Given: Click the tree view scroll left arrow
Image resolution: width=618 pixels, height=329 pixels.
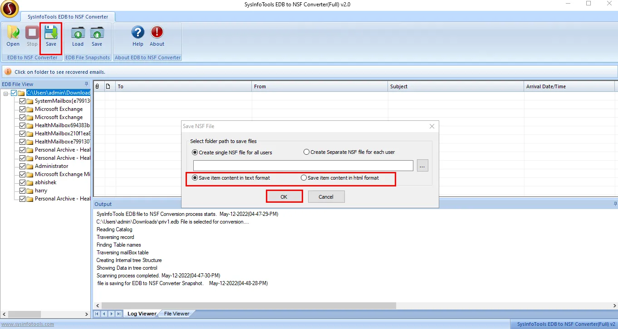Looking at the screenshot, I should click(4, 314).
